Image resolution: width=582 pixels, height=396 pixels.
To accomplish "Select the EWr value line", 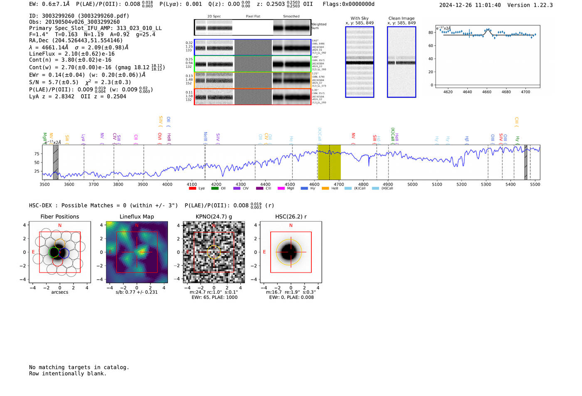I will (87, 75).
